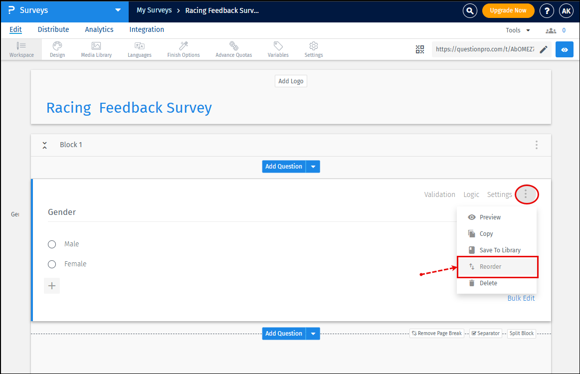
Task: Open Bulk Edit for the question
Action: 521,298
